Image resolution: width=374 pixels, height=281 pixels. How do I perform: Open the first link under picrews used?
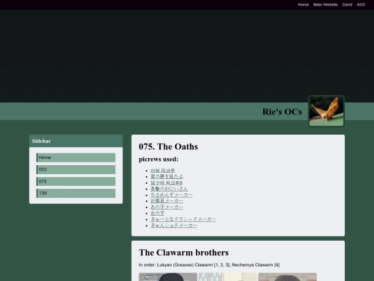(163, 171)
